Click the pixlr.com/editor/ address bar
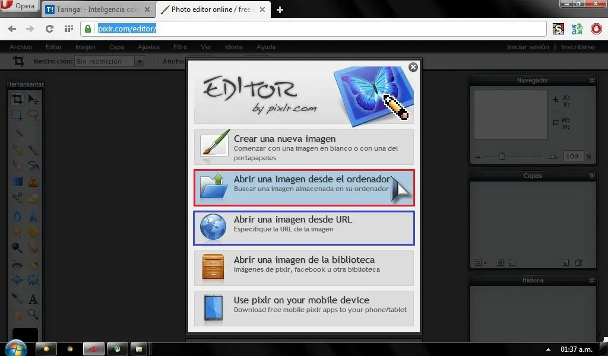The height and width of the screenshot is (356, 608). (313, 28)
